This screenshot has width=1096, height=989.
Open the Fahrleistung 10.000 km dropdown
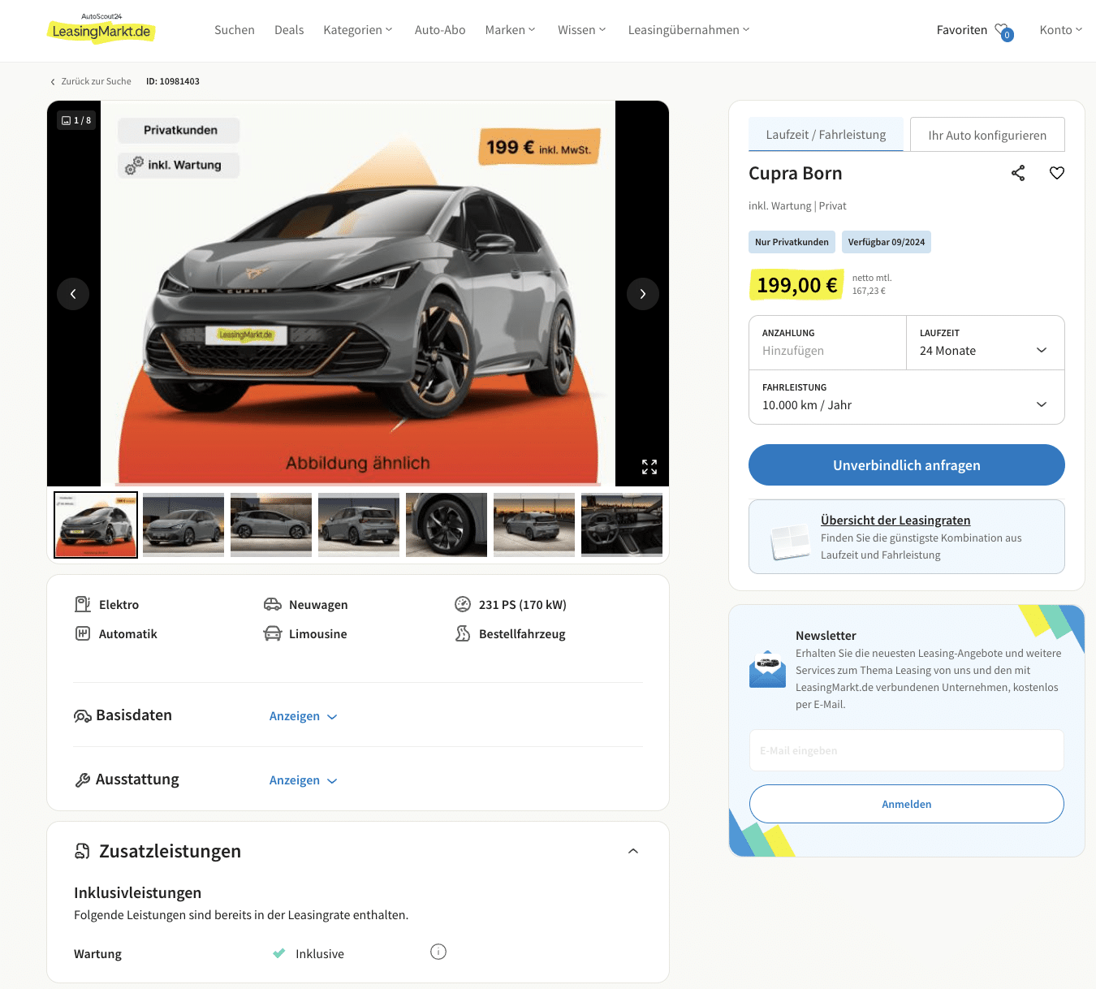click(x=906, y=397)
